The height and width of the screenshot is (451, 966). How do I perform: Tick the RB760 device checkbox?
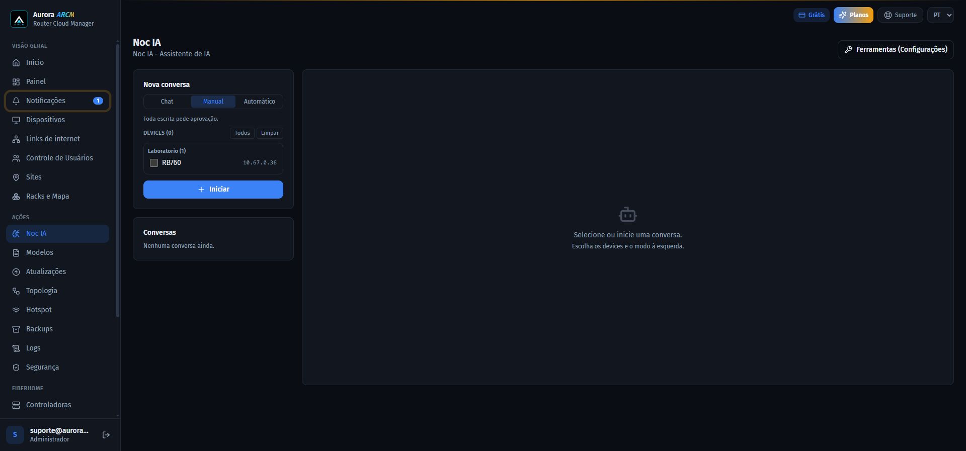[x=154, y=163]
